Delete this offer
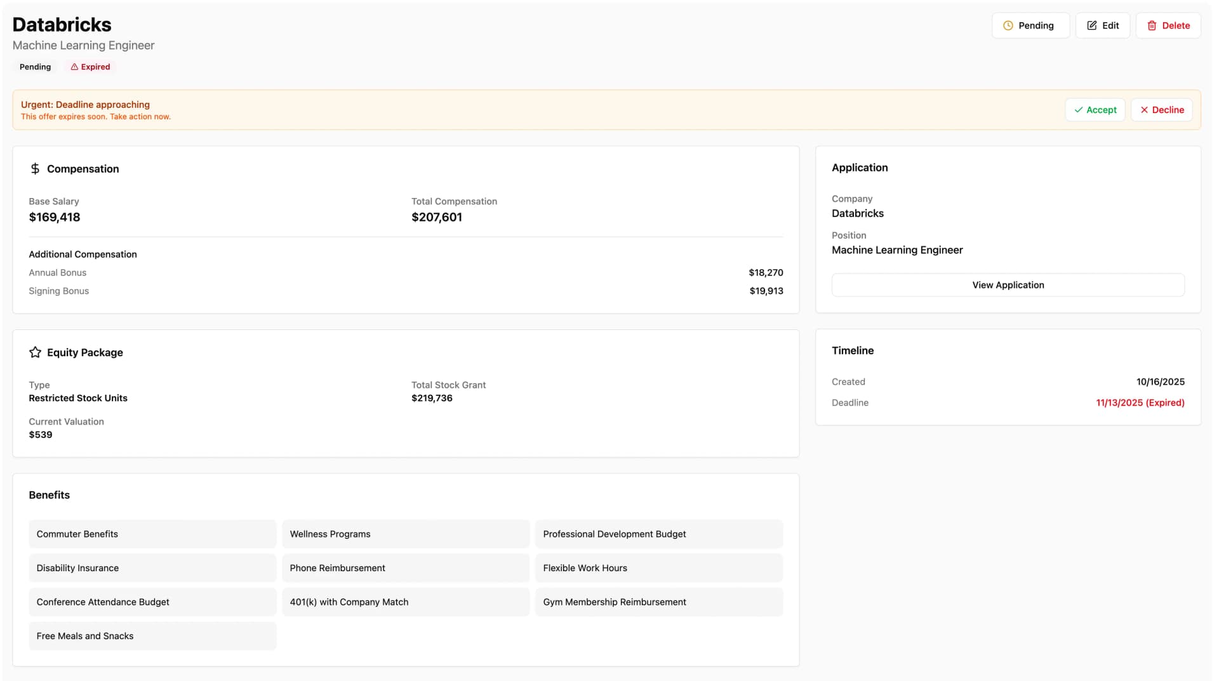 coord(1168,25)
